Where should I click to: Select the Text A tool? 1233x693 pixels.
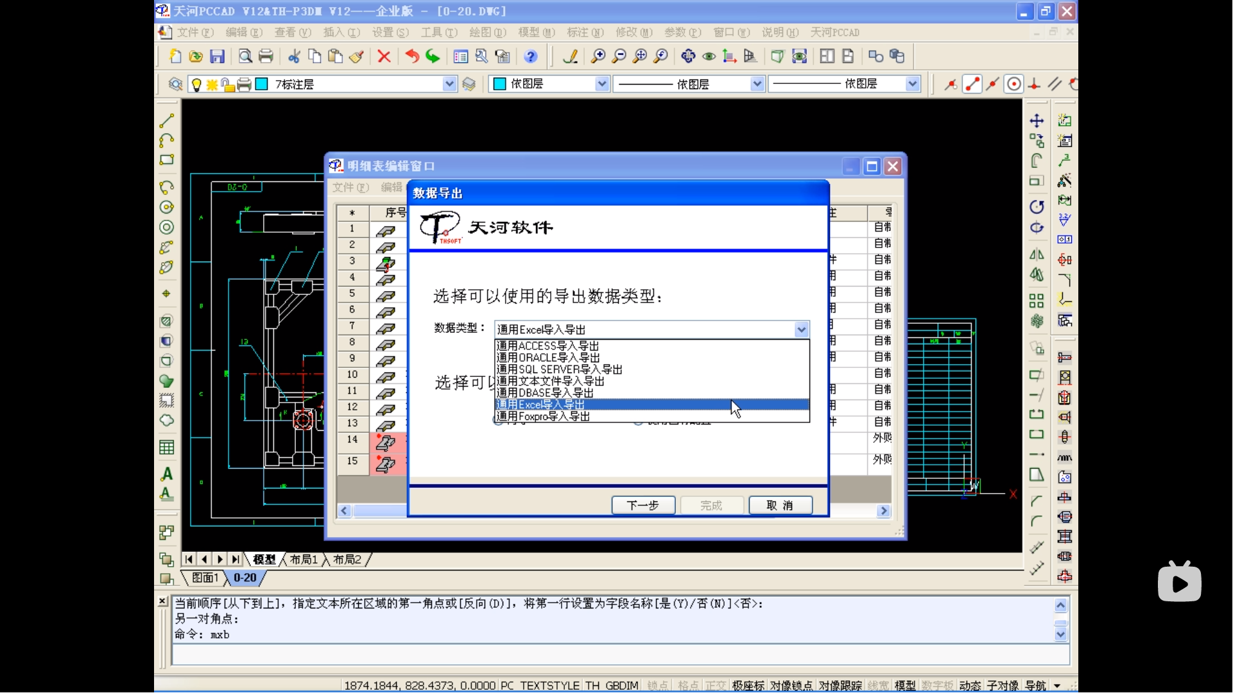pos(167,474)
